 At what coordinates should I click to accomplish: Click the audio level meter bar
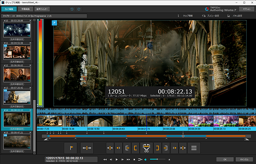(x=40, y=63)
